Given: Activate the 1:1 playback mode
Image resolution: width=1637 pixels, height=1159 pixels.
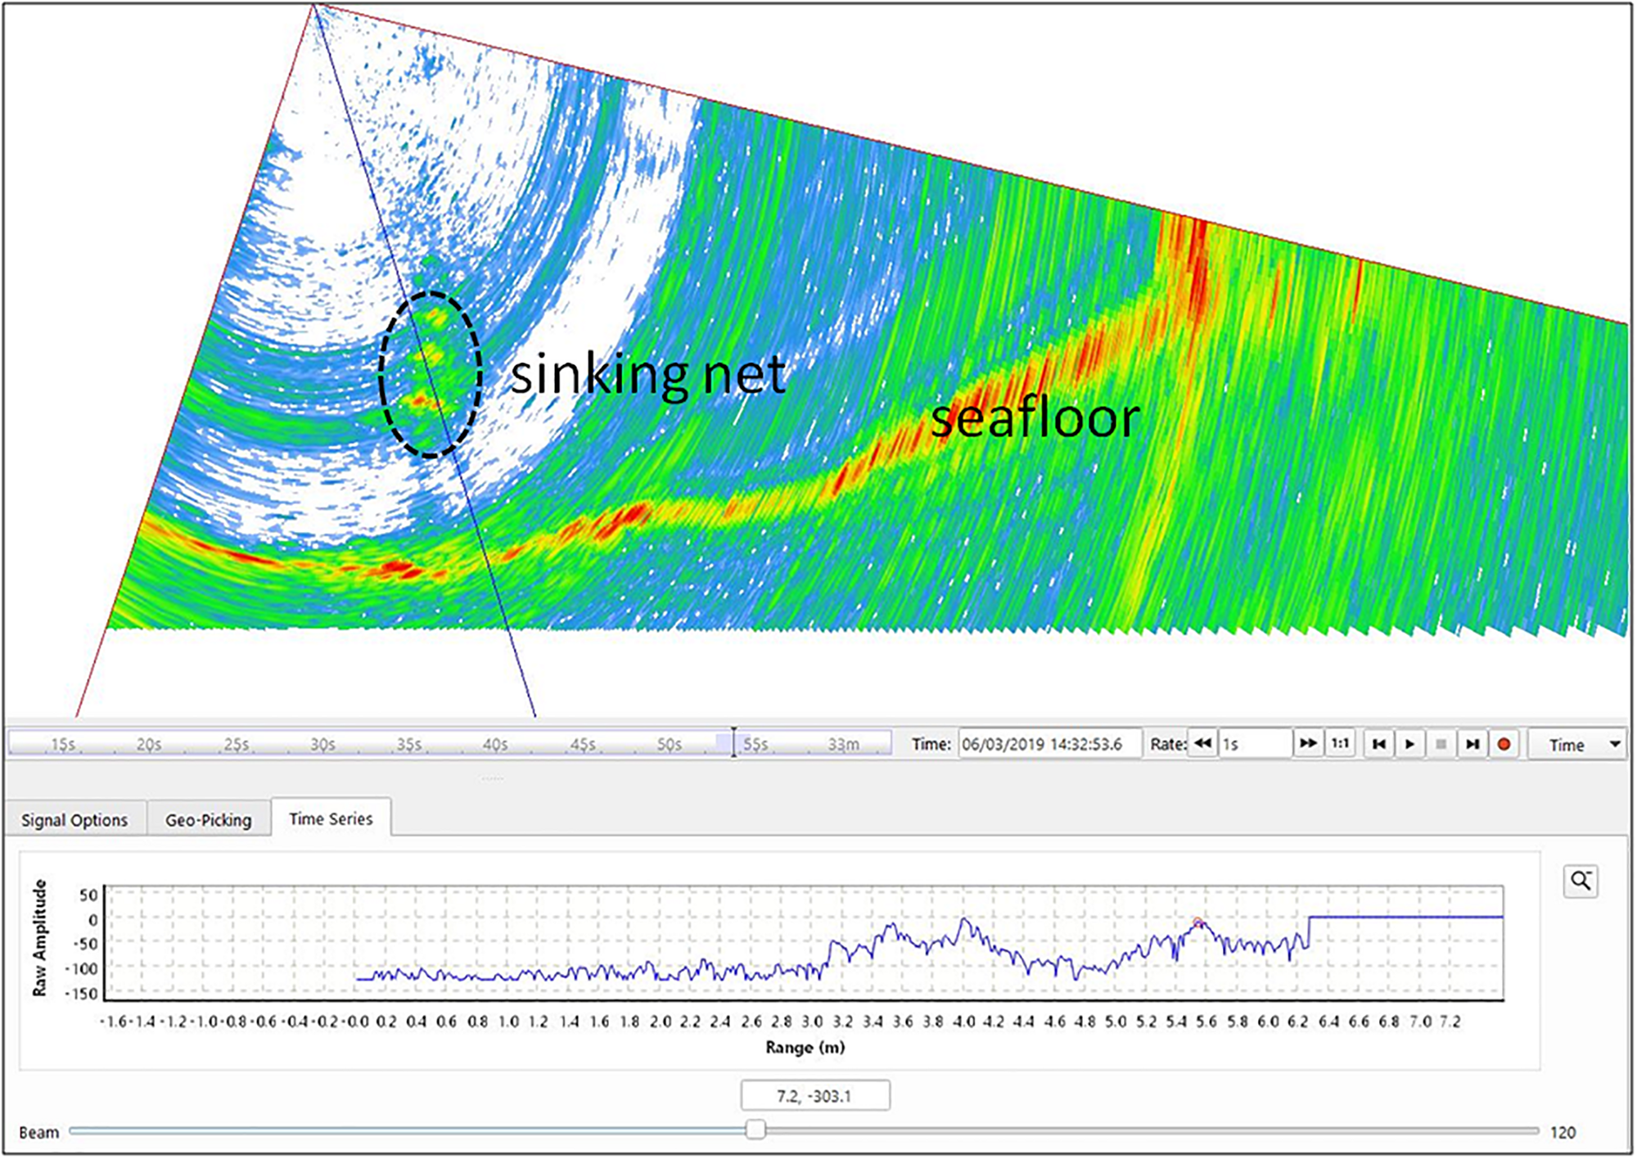Looking at the screenshot, I should (1340, 744).
